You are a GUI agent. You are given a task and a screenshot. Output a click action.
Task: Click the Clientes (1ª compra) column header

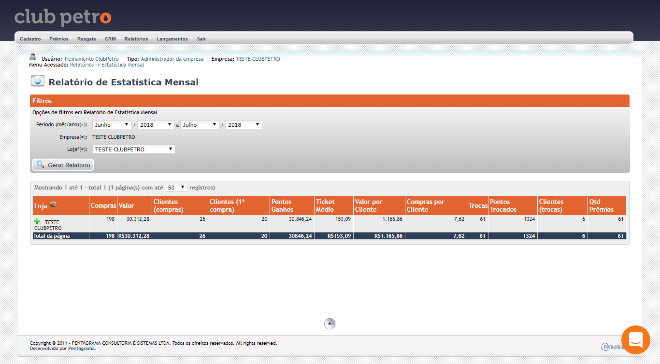pos(239,205)
